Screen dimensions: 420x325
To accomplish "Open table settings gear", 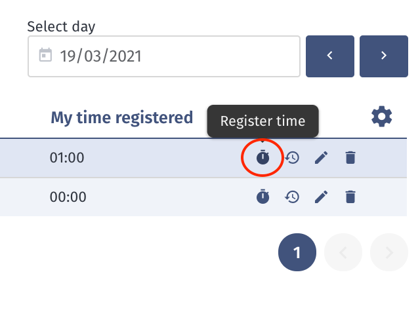I will point(381,117).
